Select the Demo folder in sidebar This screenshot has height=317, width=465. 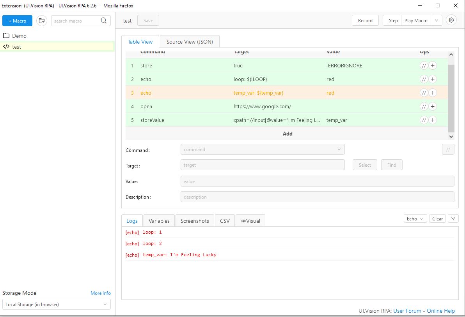click(57, 36)
